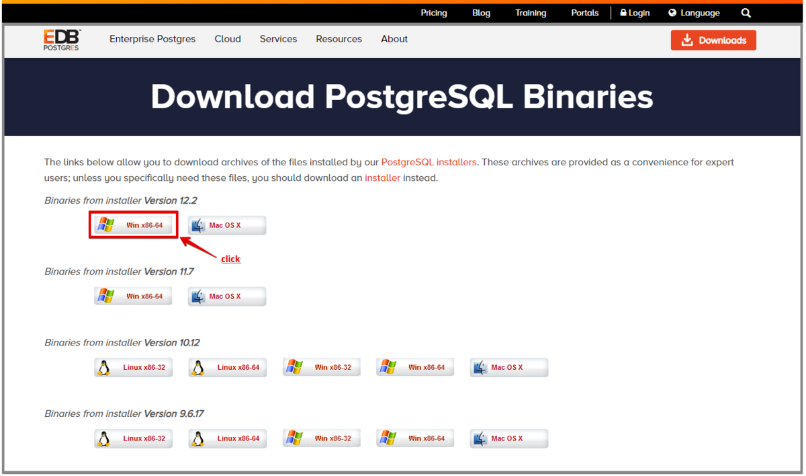This screenshot has width=806, height=476.
Task: Download Linux x86-32 for Version 9.6.17
Action: (x=133, y=438)
